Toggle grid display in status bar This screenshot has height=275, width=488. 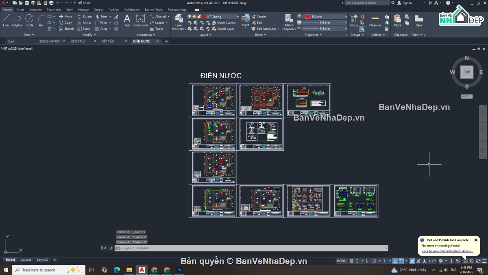tap(352, 261)
